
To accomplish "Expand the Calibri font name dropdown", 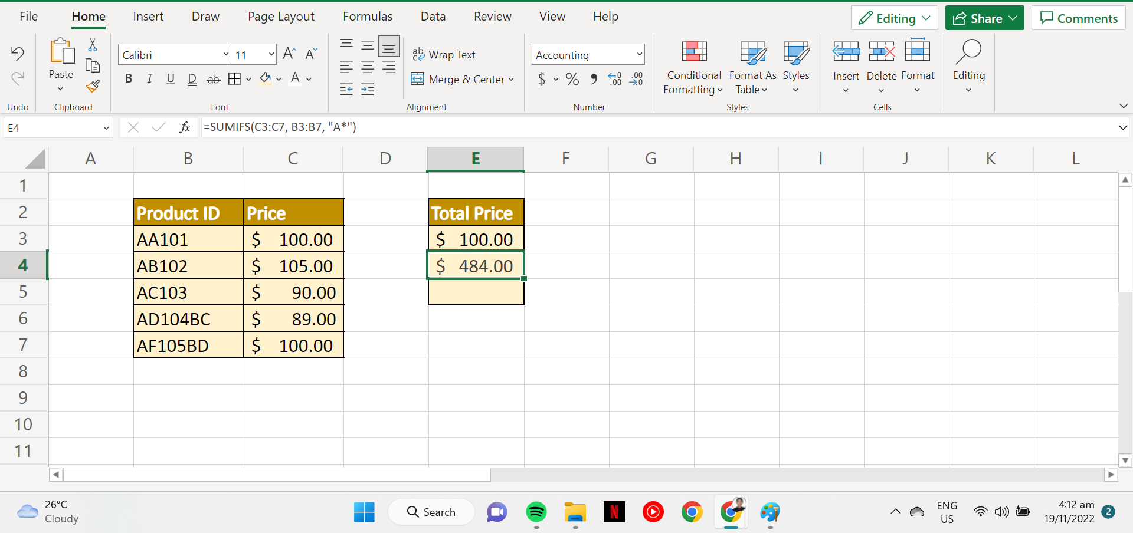I will pyautogui.click(x=225, y=55).
